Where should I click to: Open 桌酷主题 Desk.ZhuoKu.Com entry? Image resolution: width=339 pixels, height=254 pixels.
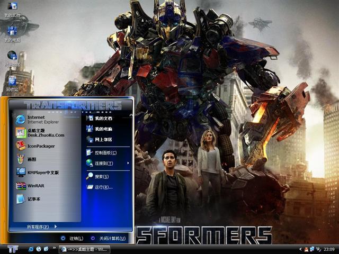(40, 133)
